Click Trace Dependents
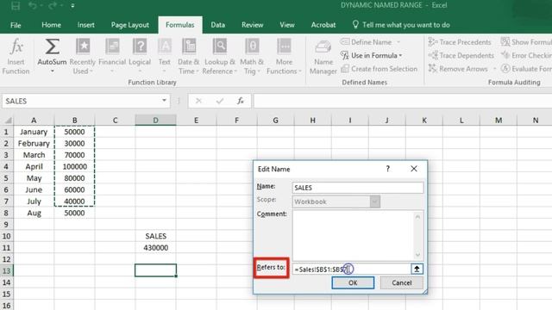Image resolution: width=552 pixels, height=310 pixels. pos(461,55)
